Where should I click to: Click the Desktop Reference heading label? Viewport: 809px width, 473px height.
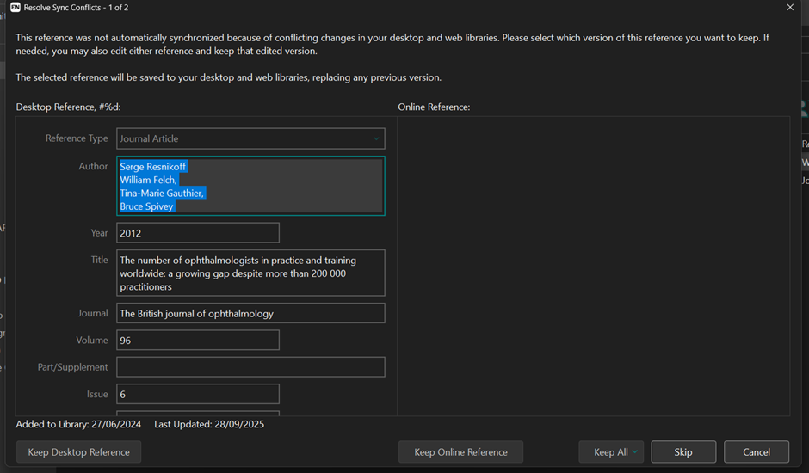68,107
